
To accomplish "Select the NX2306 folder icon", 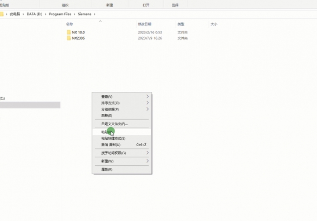I will (69, 38).
